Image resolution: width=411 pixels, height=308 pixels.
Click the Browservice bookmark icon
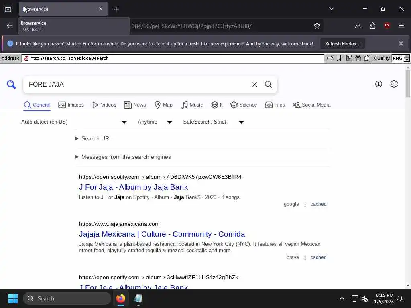click(x=339, y=58)
